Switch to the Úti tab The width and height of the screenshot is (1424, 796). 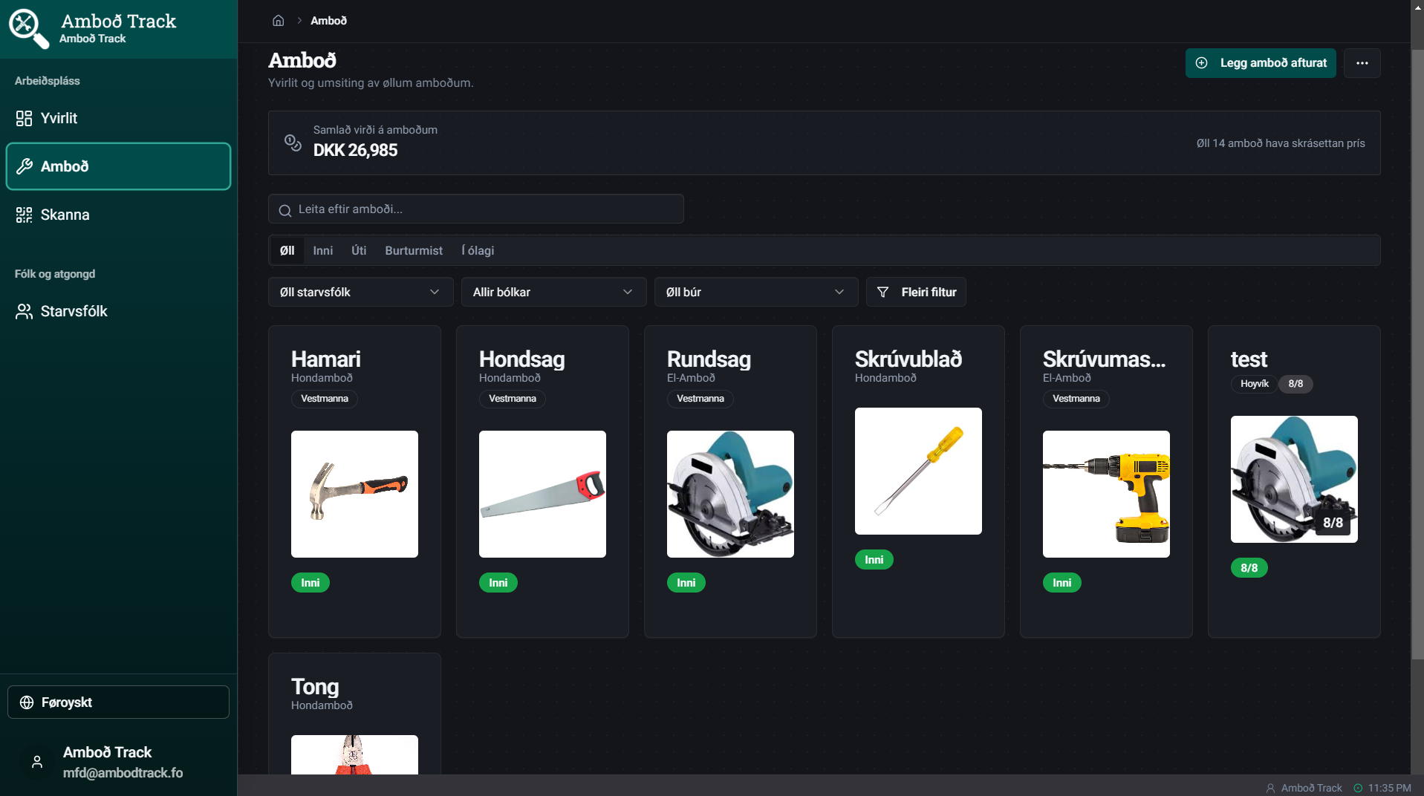[359, 251]
